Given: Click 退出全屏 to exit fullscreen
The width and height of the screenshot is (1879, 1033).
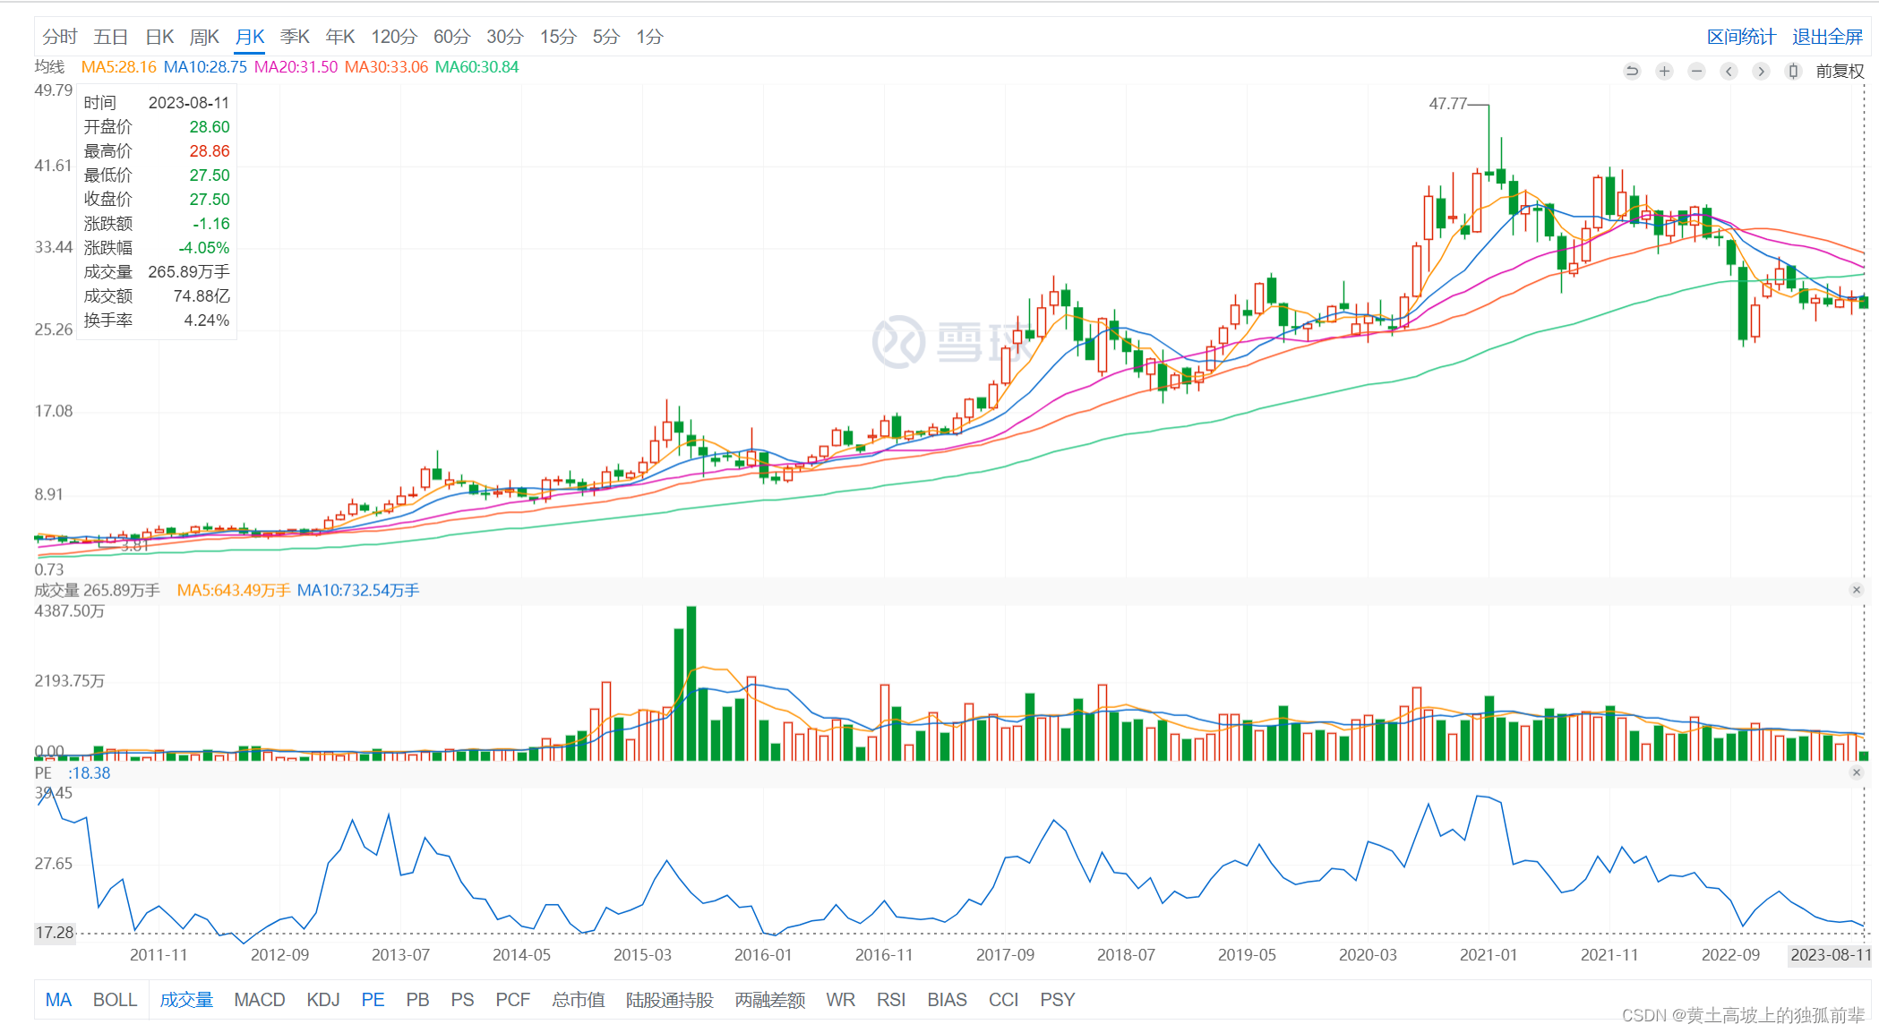Looking at the screenshot, I should pos(1827,37).
